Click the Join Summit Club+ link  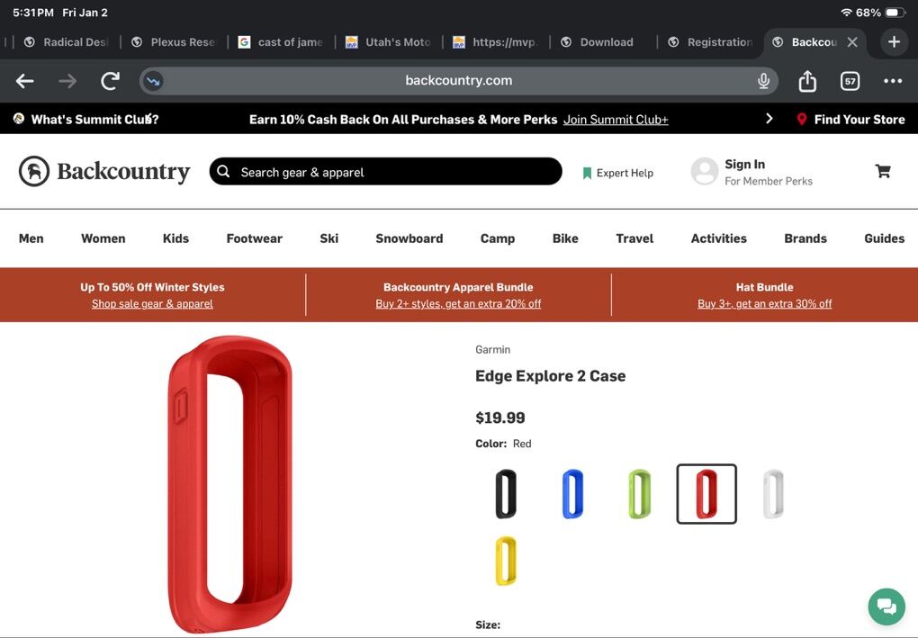coord(616,120)
